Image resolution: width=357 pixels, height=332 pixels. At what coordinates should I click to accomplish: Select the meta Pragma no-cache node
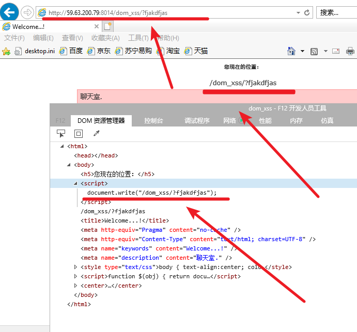pyautogui.click(x=161, y=230)
